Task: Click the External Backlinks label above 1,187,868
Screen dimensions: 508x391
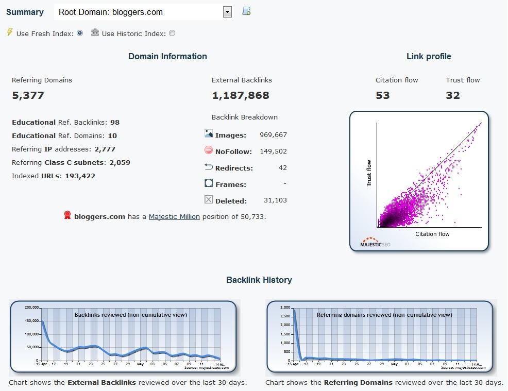Action: 242,80
